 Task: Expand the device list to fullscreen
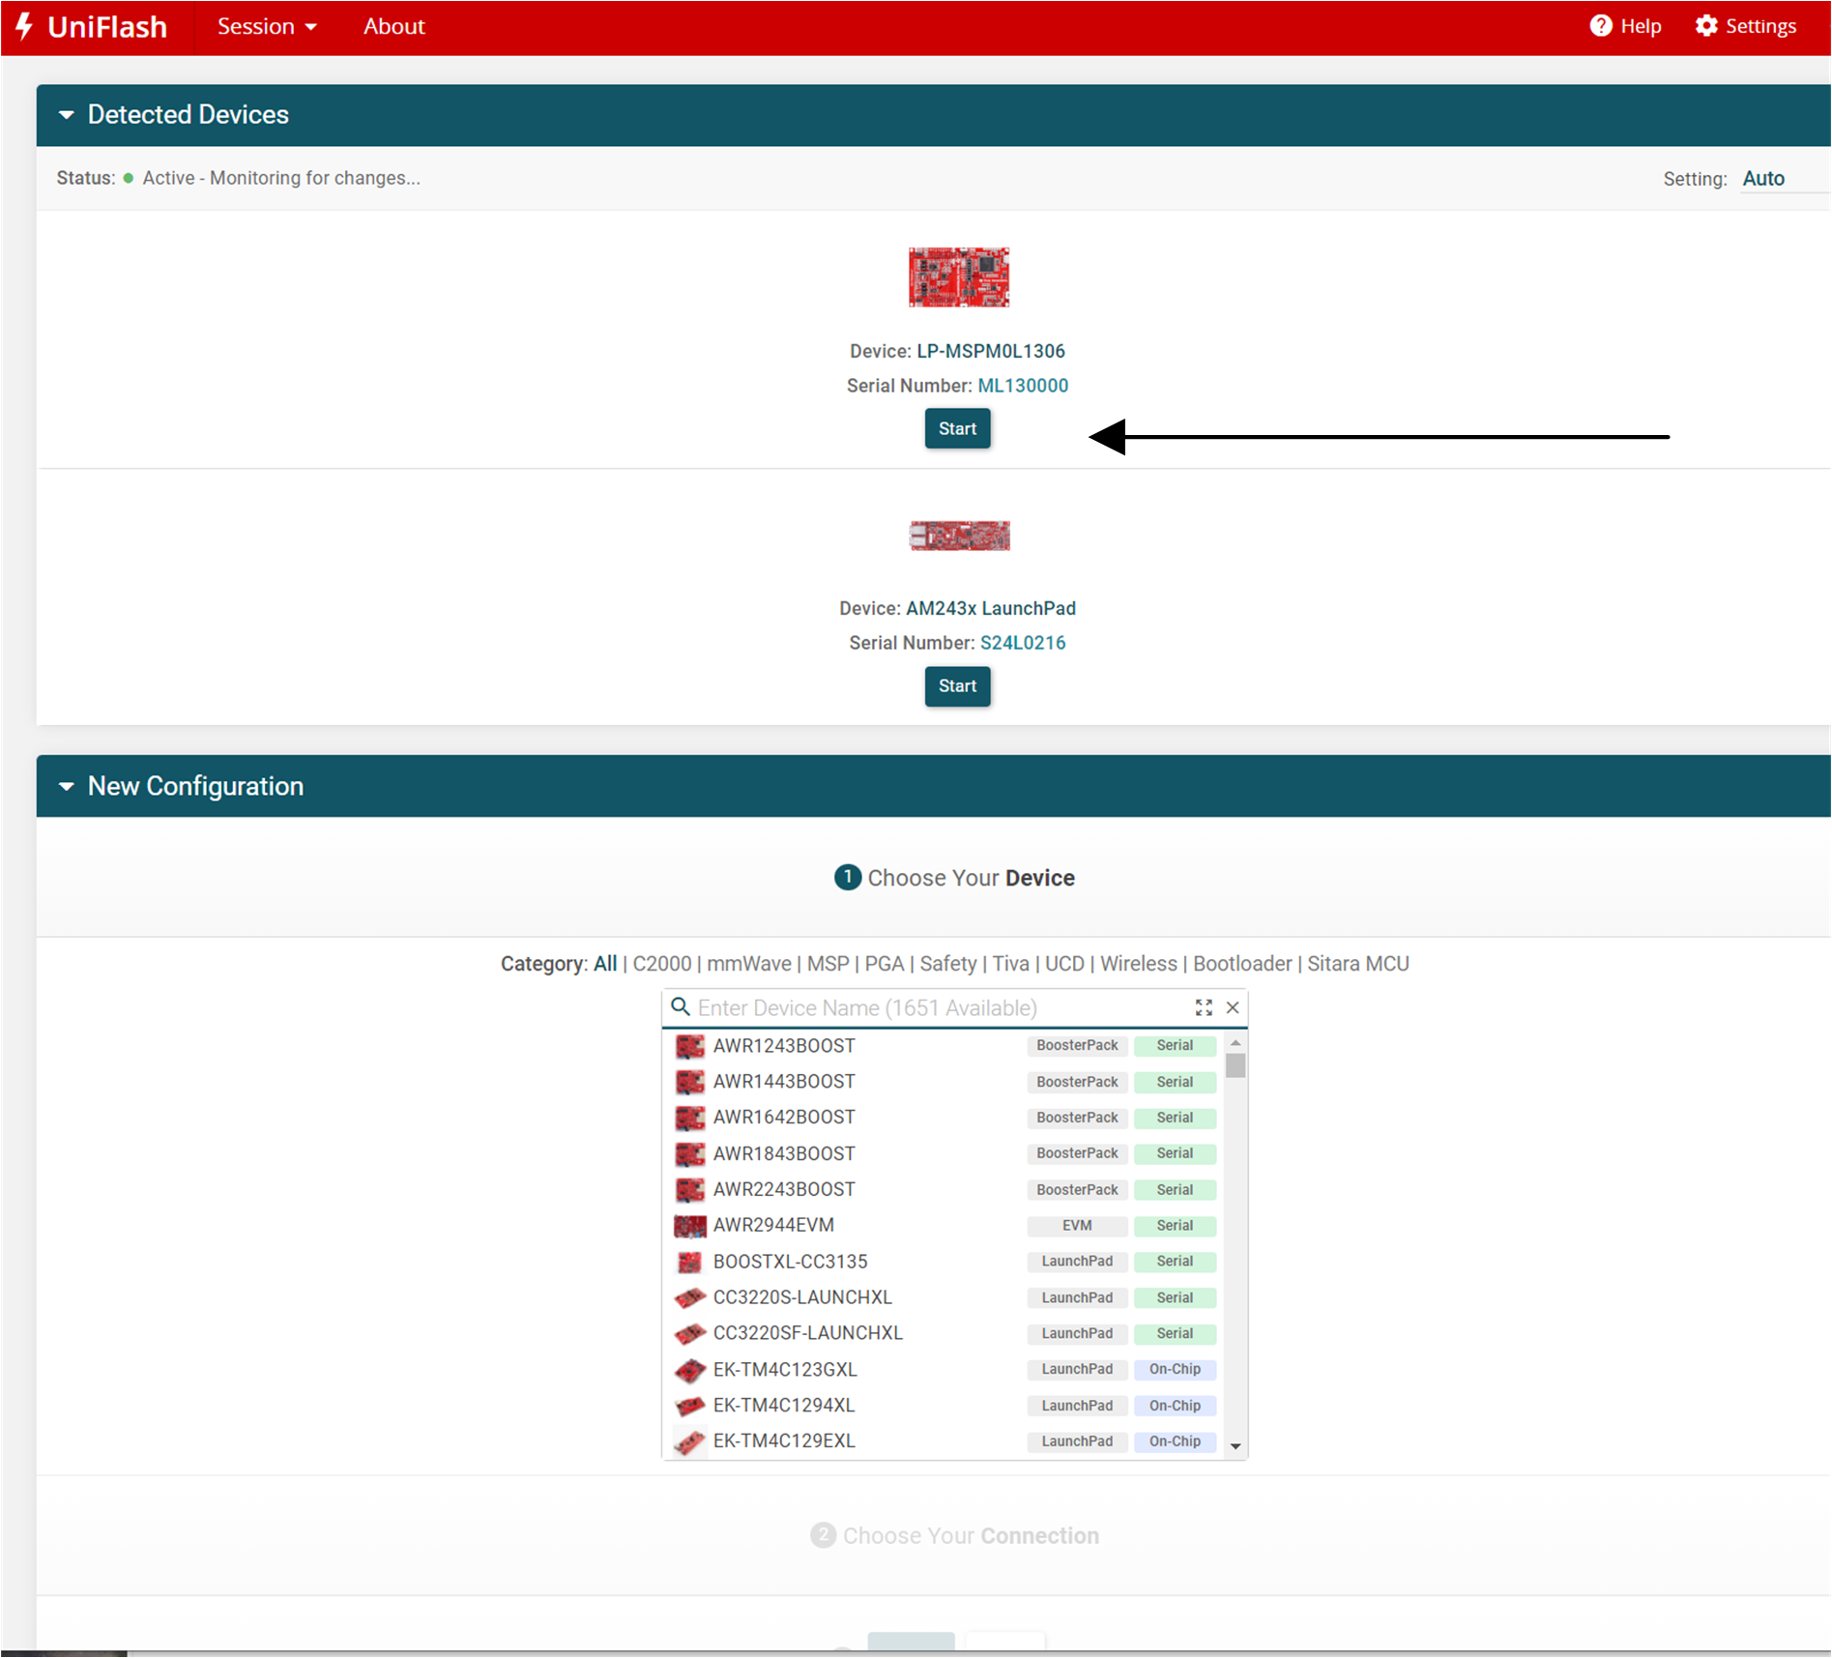1204,1007
